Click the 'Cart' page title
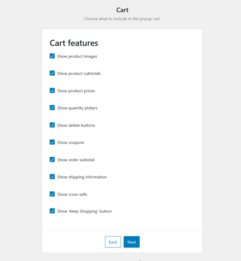 point(122,10)
